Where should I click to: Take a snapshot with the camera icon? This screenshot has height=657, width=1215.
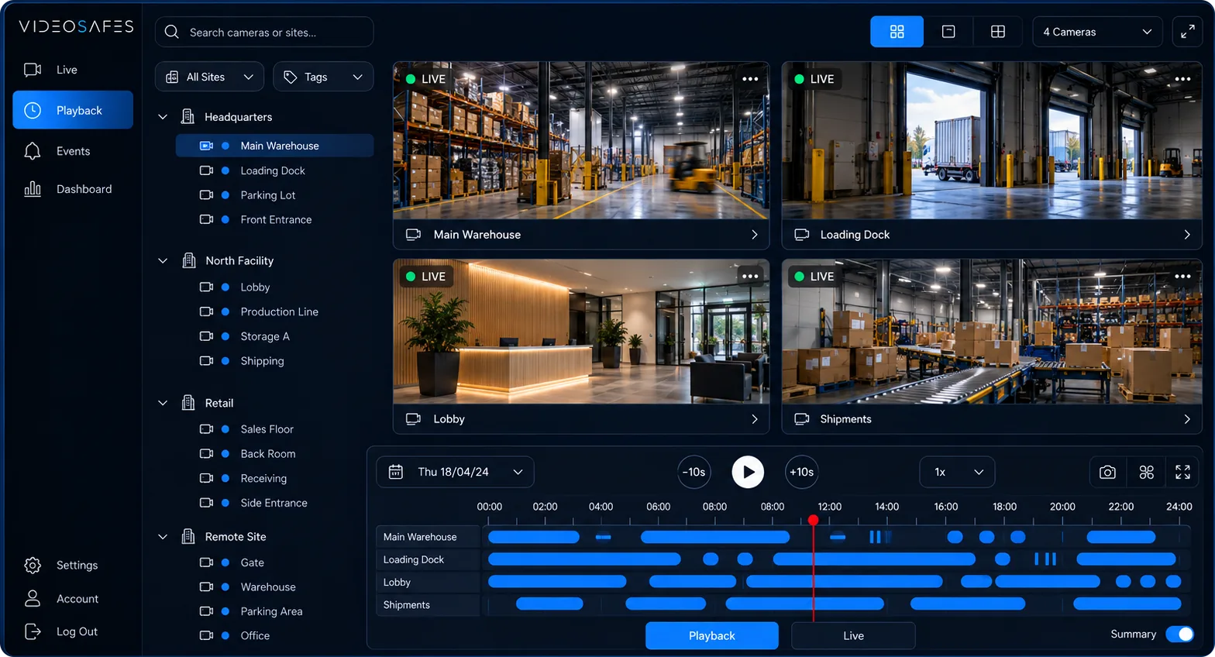1107,472
